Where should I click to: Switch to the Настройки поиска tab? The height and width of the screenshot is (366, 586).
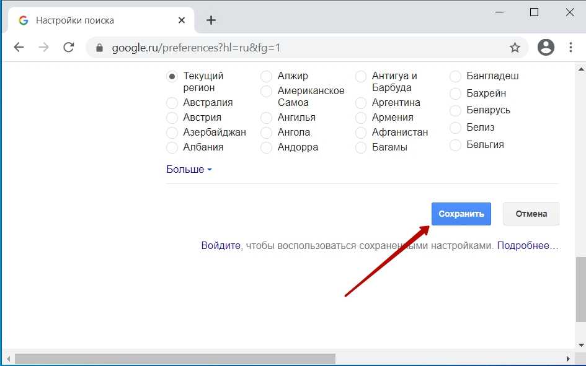93,20
